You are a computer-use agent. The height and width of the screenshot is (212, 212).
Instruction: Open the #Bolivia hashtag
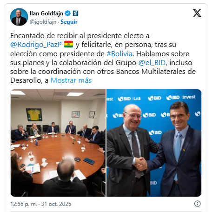pos(119,54)
